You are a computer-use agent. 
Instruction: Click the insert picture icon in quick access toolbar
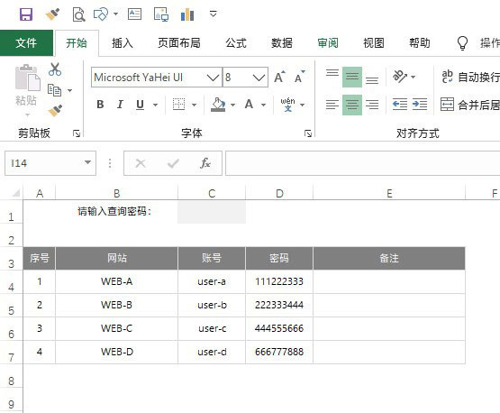161,14
